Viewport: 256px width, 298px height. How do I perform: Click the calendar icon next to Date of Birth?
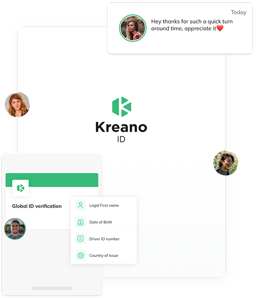point(81,222)
